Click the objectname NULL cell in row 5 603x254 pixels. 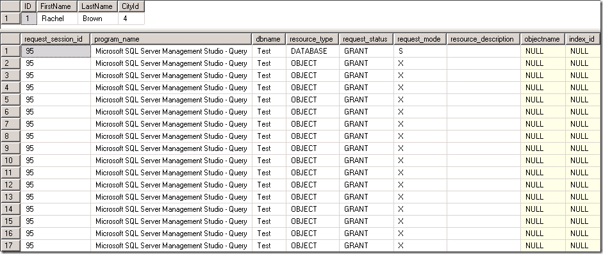pos(543,100)
